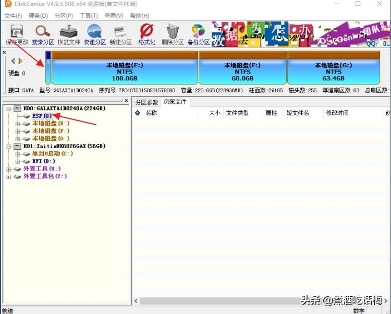Click the small ESP partition block in disk map
Viewport: 391px width, 314px height.
click(x=48, y=68)
